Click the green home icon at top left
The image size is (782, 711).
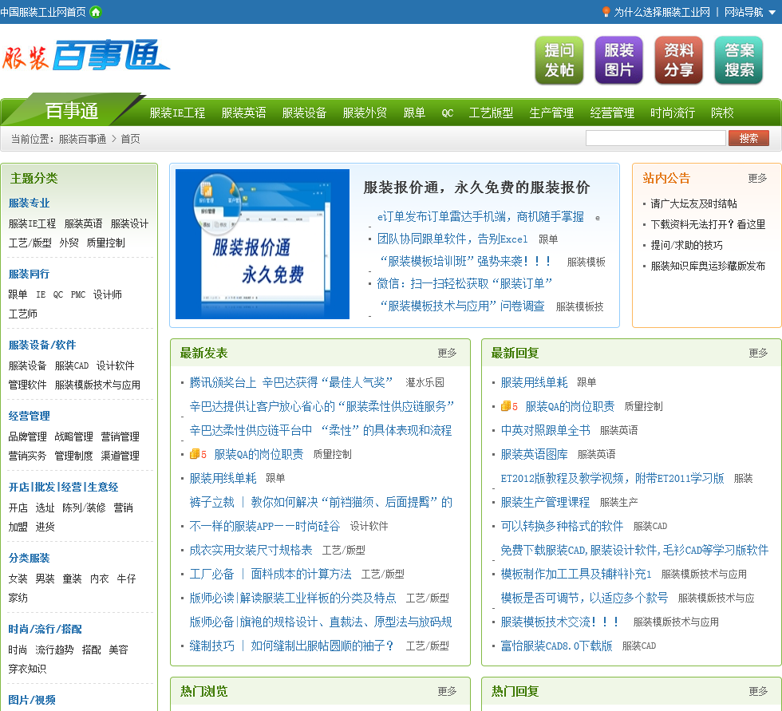pos(95,11)
